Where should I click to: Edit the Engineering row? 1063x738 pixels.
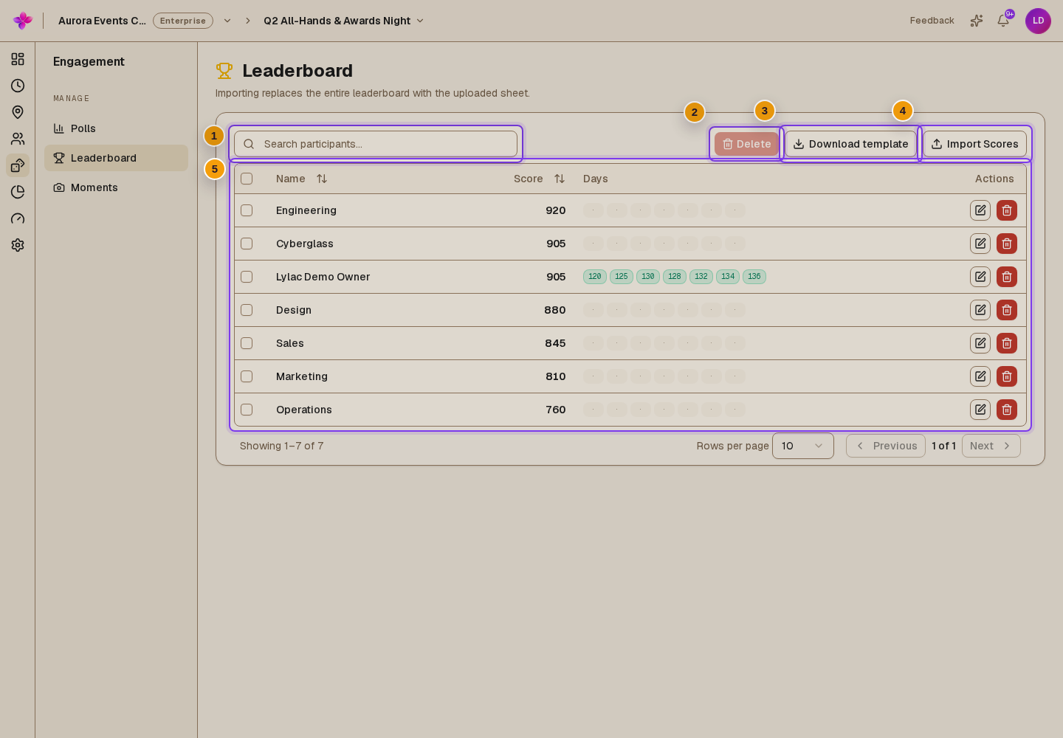[980, 210]
